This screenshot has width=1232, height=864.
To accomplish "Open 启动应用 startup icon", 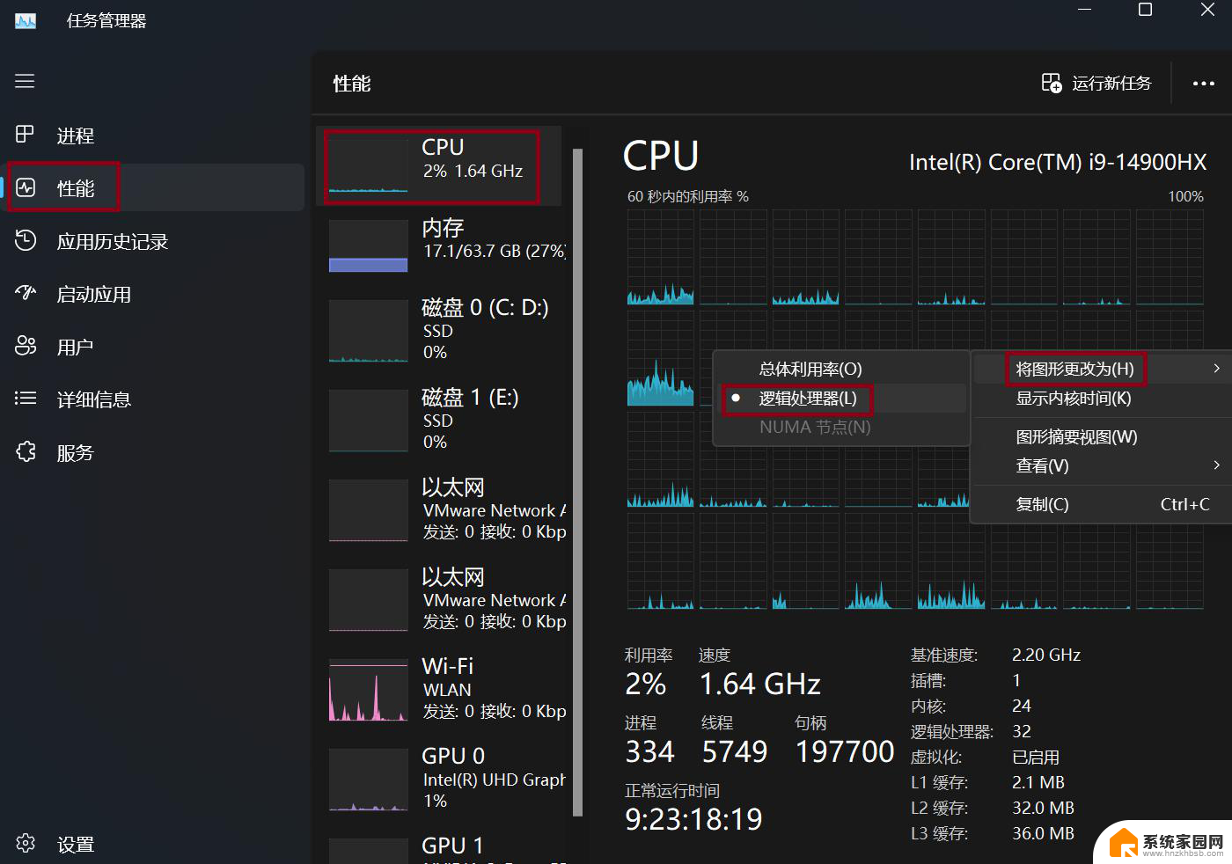I will click(x=26, y=293).
